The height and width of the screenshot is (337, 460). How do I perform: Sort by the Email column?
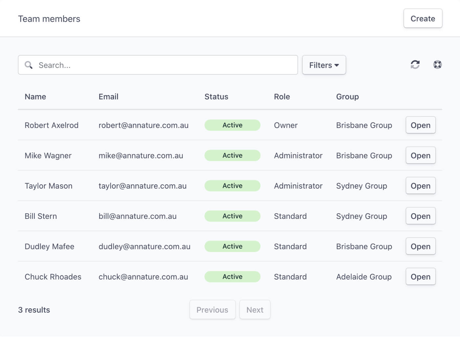pyautogui.click(x=108, y=96)
